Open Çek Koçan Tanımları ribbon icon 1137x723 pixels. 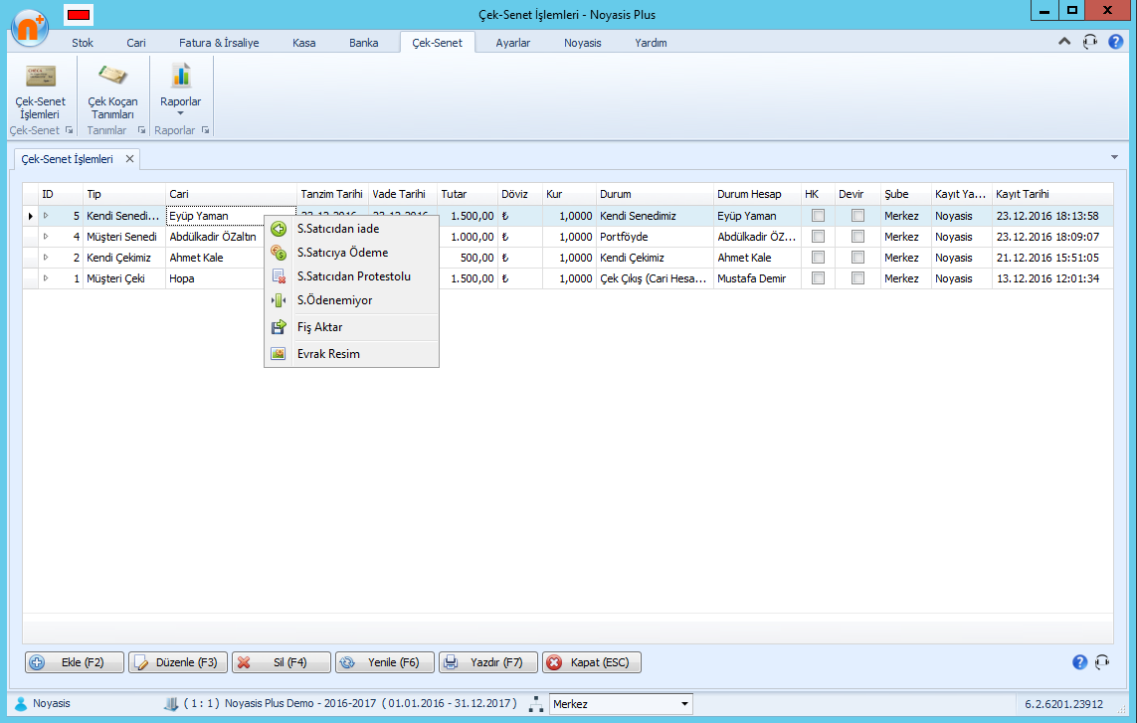112,75
